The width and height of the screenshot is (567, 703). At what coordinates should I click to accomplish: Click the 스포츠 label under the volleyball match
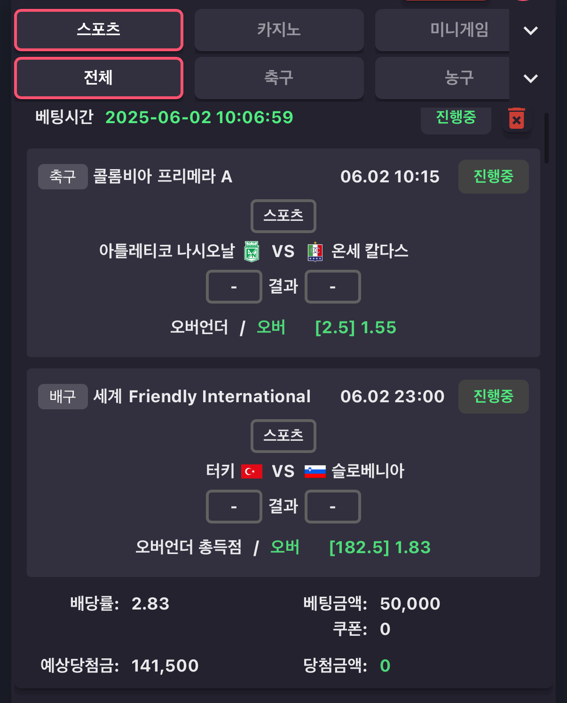click(283, 436)
